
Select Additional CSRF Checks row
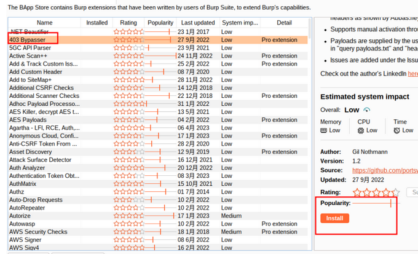coord(158,88)
